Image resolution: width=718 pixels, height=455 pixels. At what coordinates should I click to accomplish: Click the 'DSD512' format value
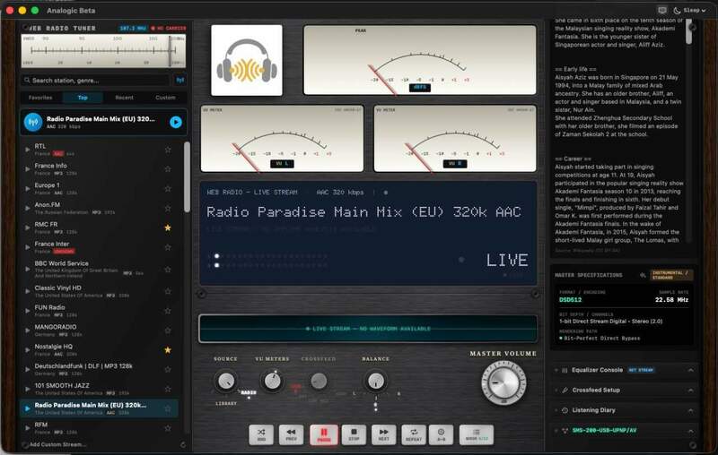tap(570, 300)
